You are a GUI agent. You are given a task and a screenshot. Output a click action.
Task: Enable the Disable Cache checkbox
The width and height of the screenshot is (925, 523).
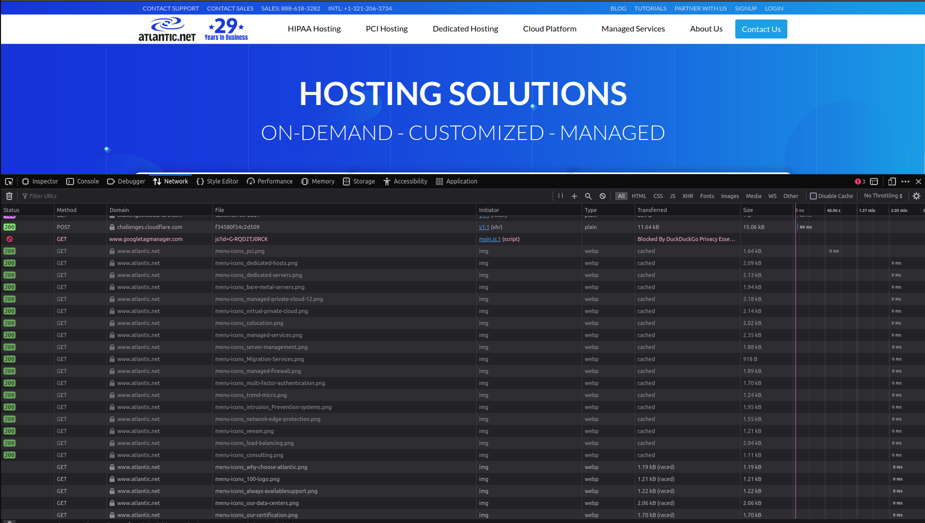pyautogui.click(x=813, y=196)
